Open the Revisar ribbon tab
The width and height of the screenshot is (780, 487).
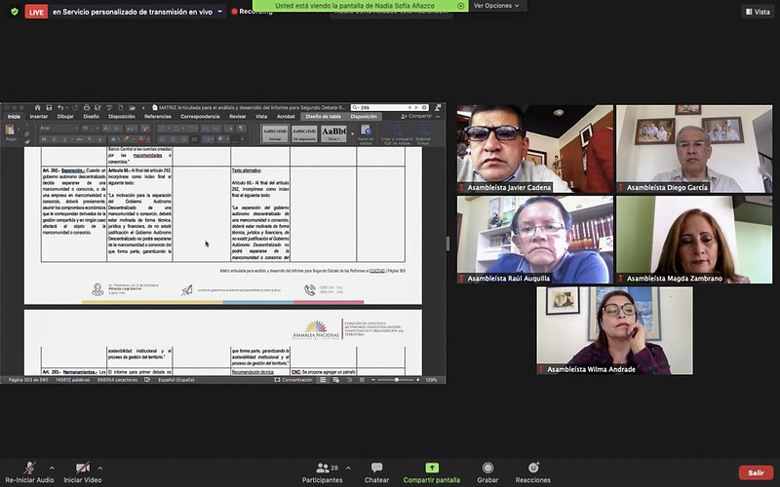pyautogui.click(x=237, y=116)
